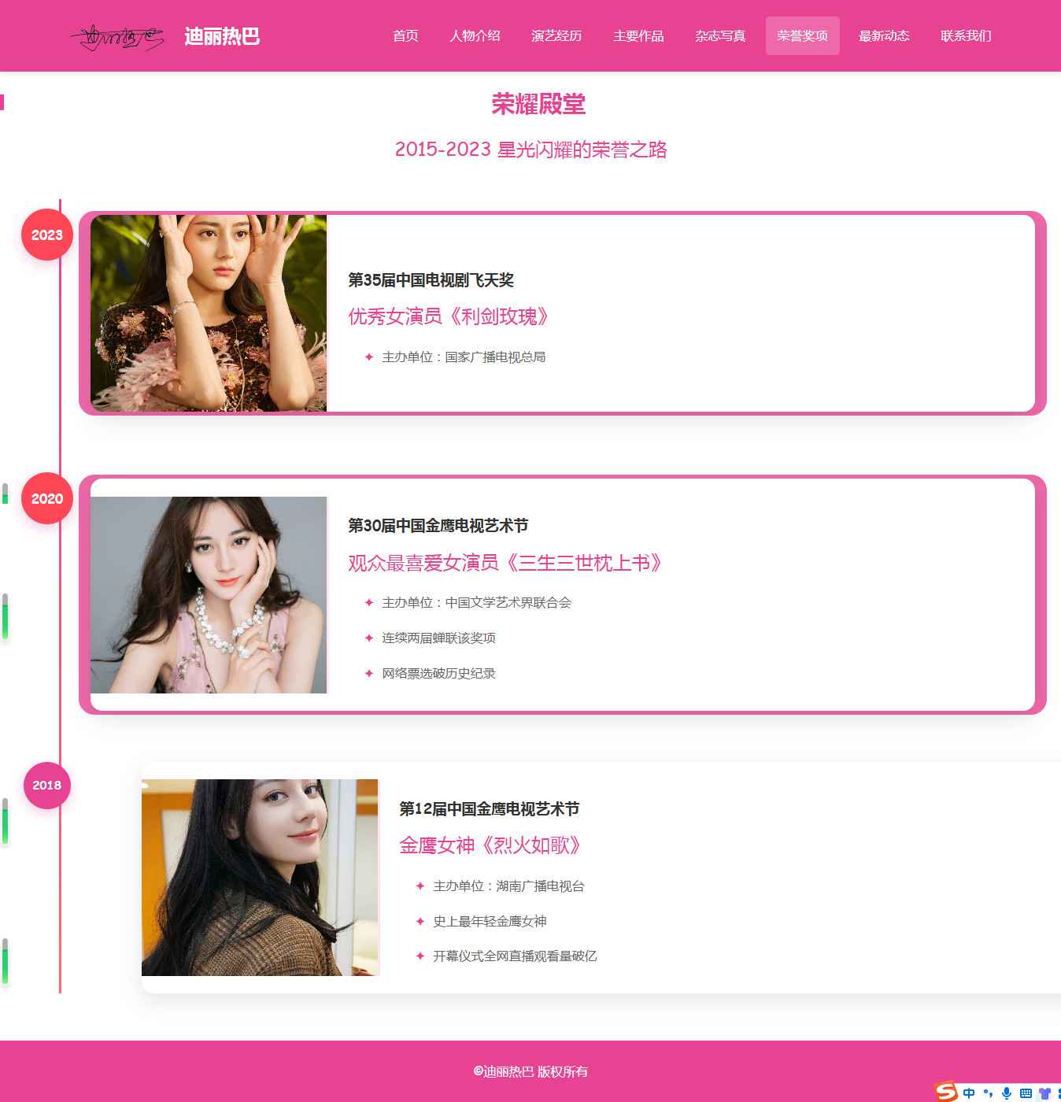Toggle the 中 Chinese input mode icon
1061x1102 pixels.
tap(969, 1093)
